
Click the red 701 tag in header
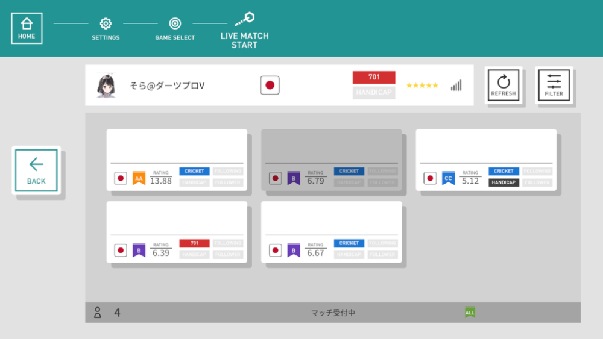[374, 77]
